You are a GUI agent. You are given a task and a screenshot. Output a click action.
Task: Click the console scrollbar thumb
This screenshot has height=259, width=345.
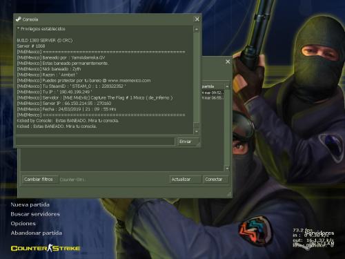click(196, 126)
